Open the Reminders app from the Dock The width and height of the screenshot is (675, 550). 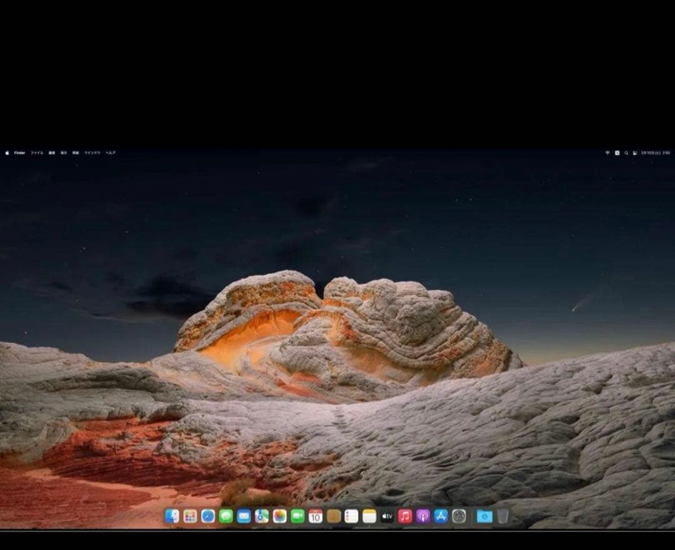click(350, 517)
